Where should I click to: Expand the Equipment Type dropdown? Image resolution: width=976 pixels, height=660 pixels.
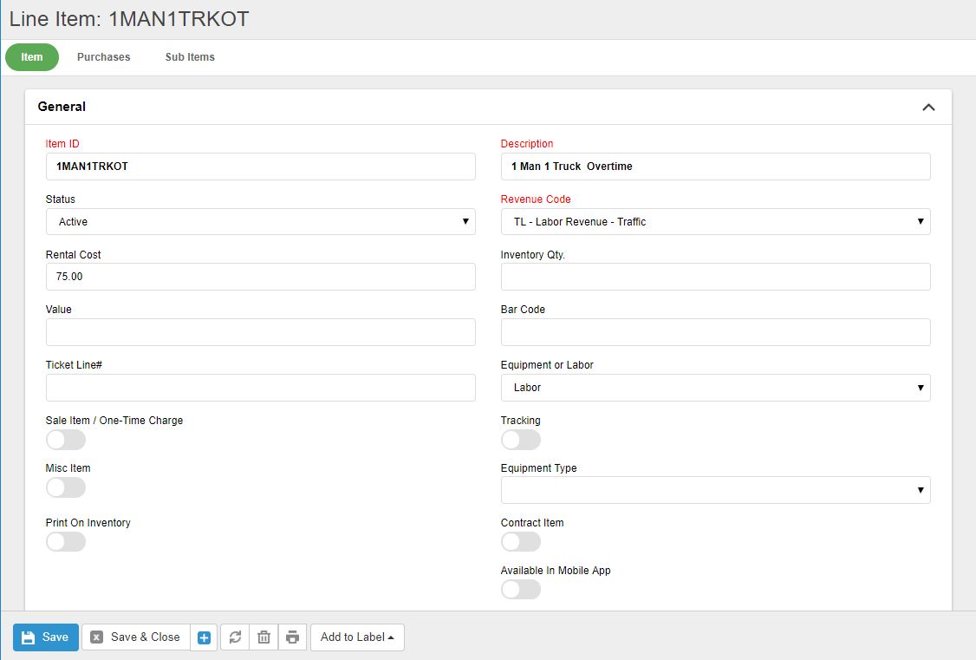(x=715, y=490)
